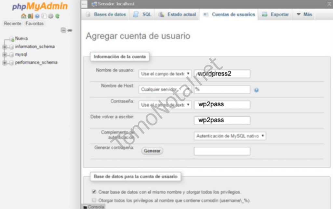Click the blue help icon beside the host field
The height and width of the screenshot is (209, 333).
[256, 90]
